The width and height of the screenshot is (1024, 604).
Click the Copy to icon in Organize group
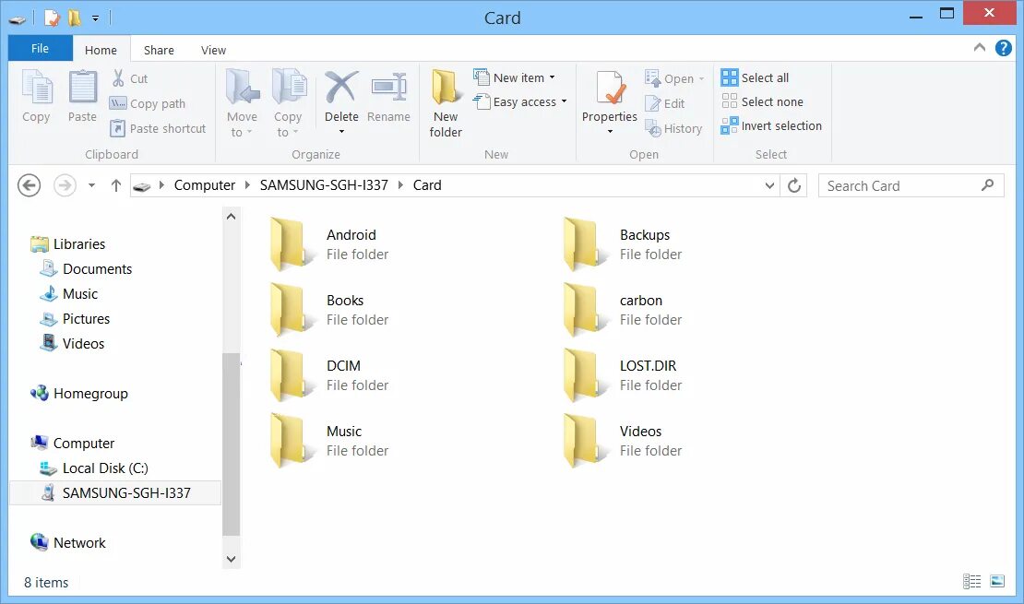(288, 88)
